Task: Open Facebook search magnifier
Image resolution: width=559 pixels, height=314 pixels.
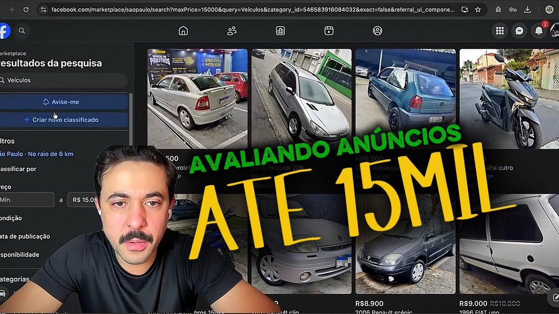Action: pyautogui.click(x=22, y=31)
